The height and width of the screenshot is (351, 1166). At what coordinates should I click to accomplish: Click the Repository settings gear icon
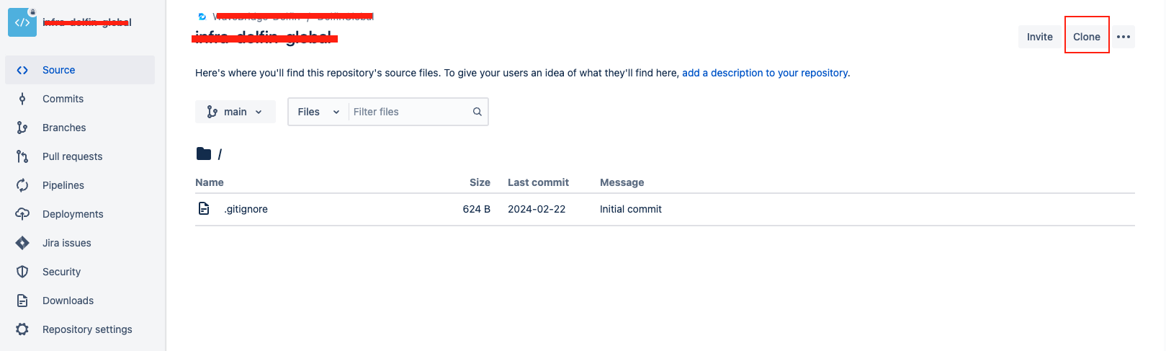click(x=22, y=329)
